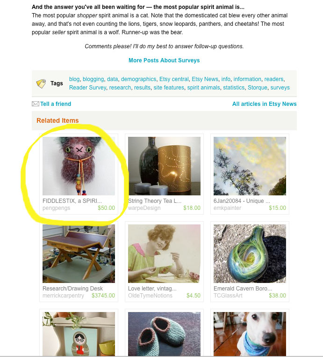Click the Tell a friend link
323x357 pixels.
[56, 104]
